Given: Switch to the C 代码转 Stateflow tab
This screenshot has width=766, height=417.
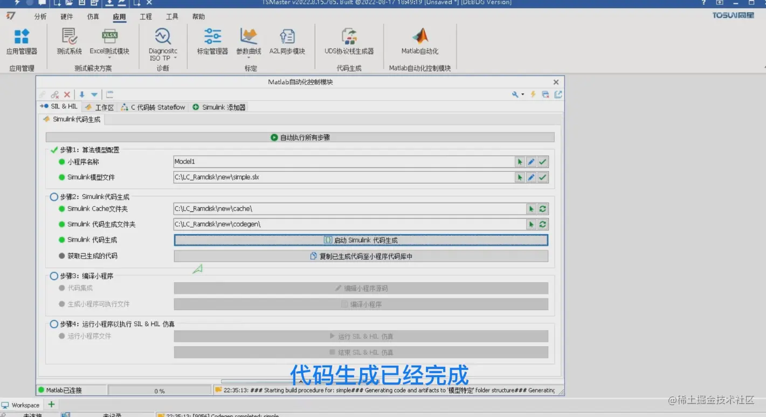Looking at the screenshot, I should click(153, 107).
